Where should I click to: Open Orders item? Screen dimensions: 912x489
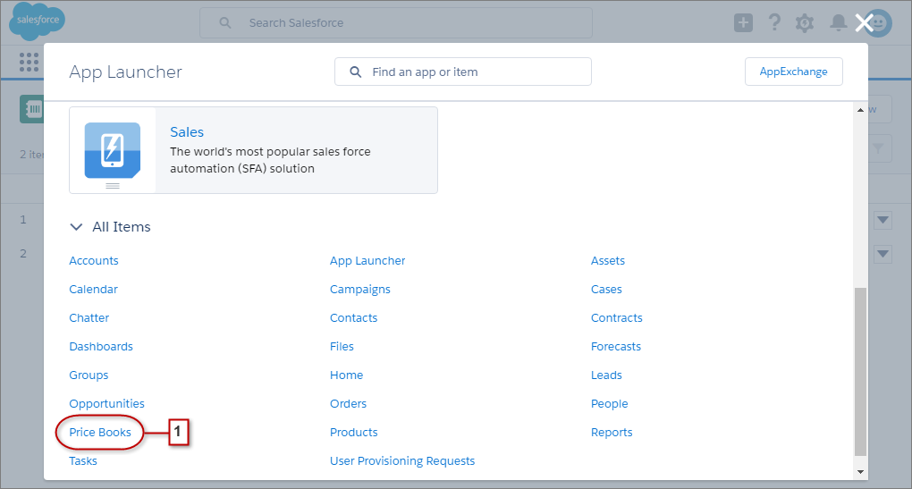(348, 403)
